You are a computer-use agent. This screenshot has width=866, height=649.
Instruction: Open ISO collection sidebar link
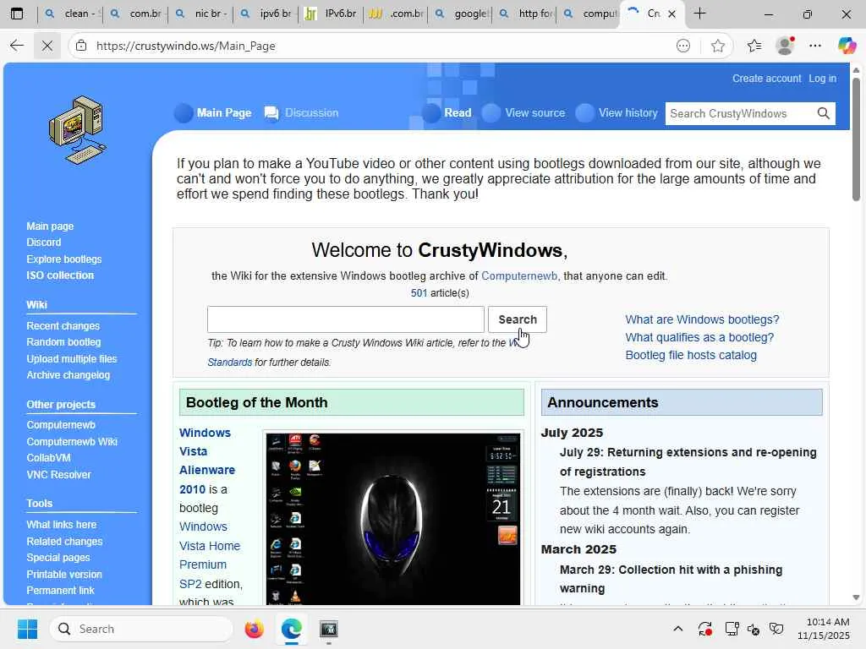coord(60,275)
